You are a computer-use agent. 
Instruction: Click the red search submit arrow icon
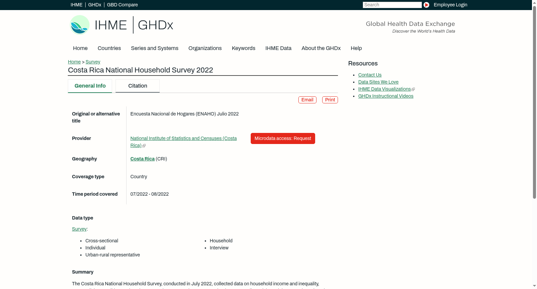click(x=426, y=5)
